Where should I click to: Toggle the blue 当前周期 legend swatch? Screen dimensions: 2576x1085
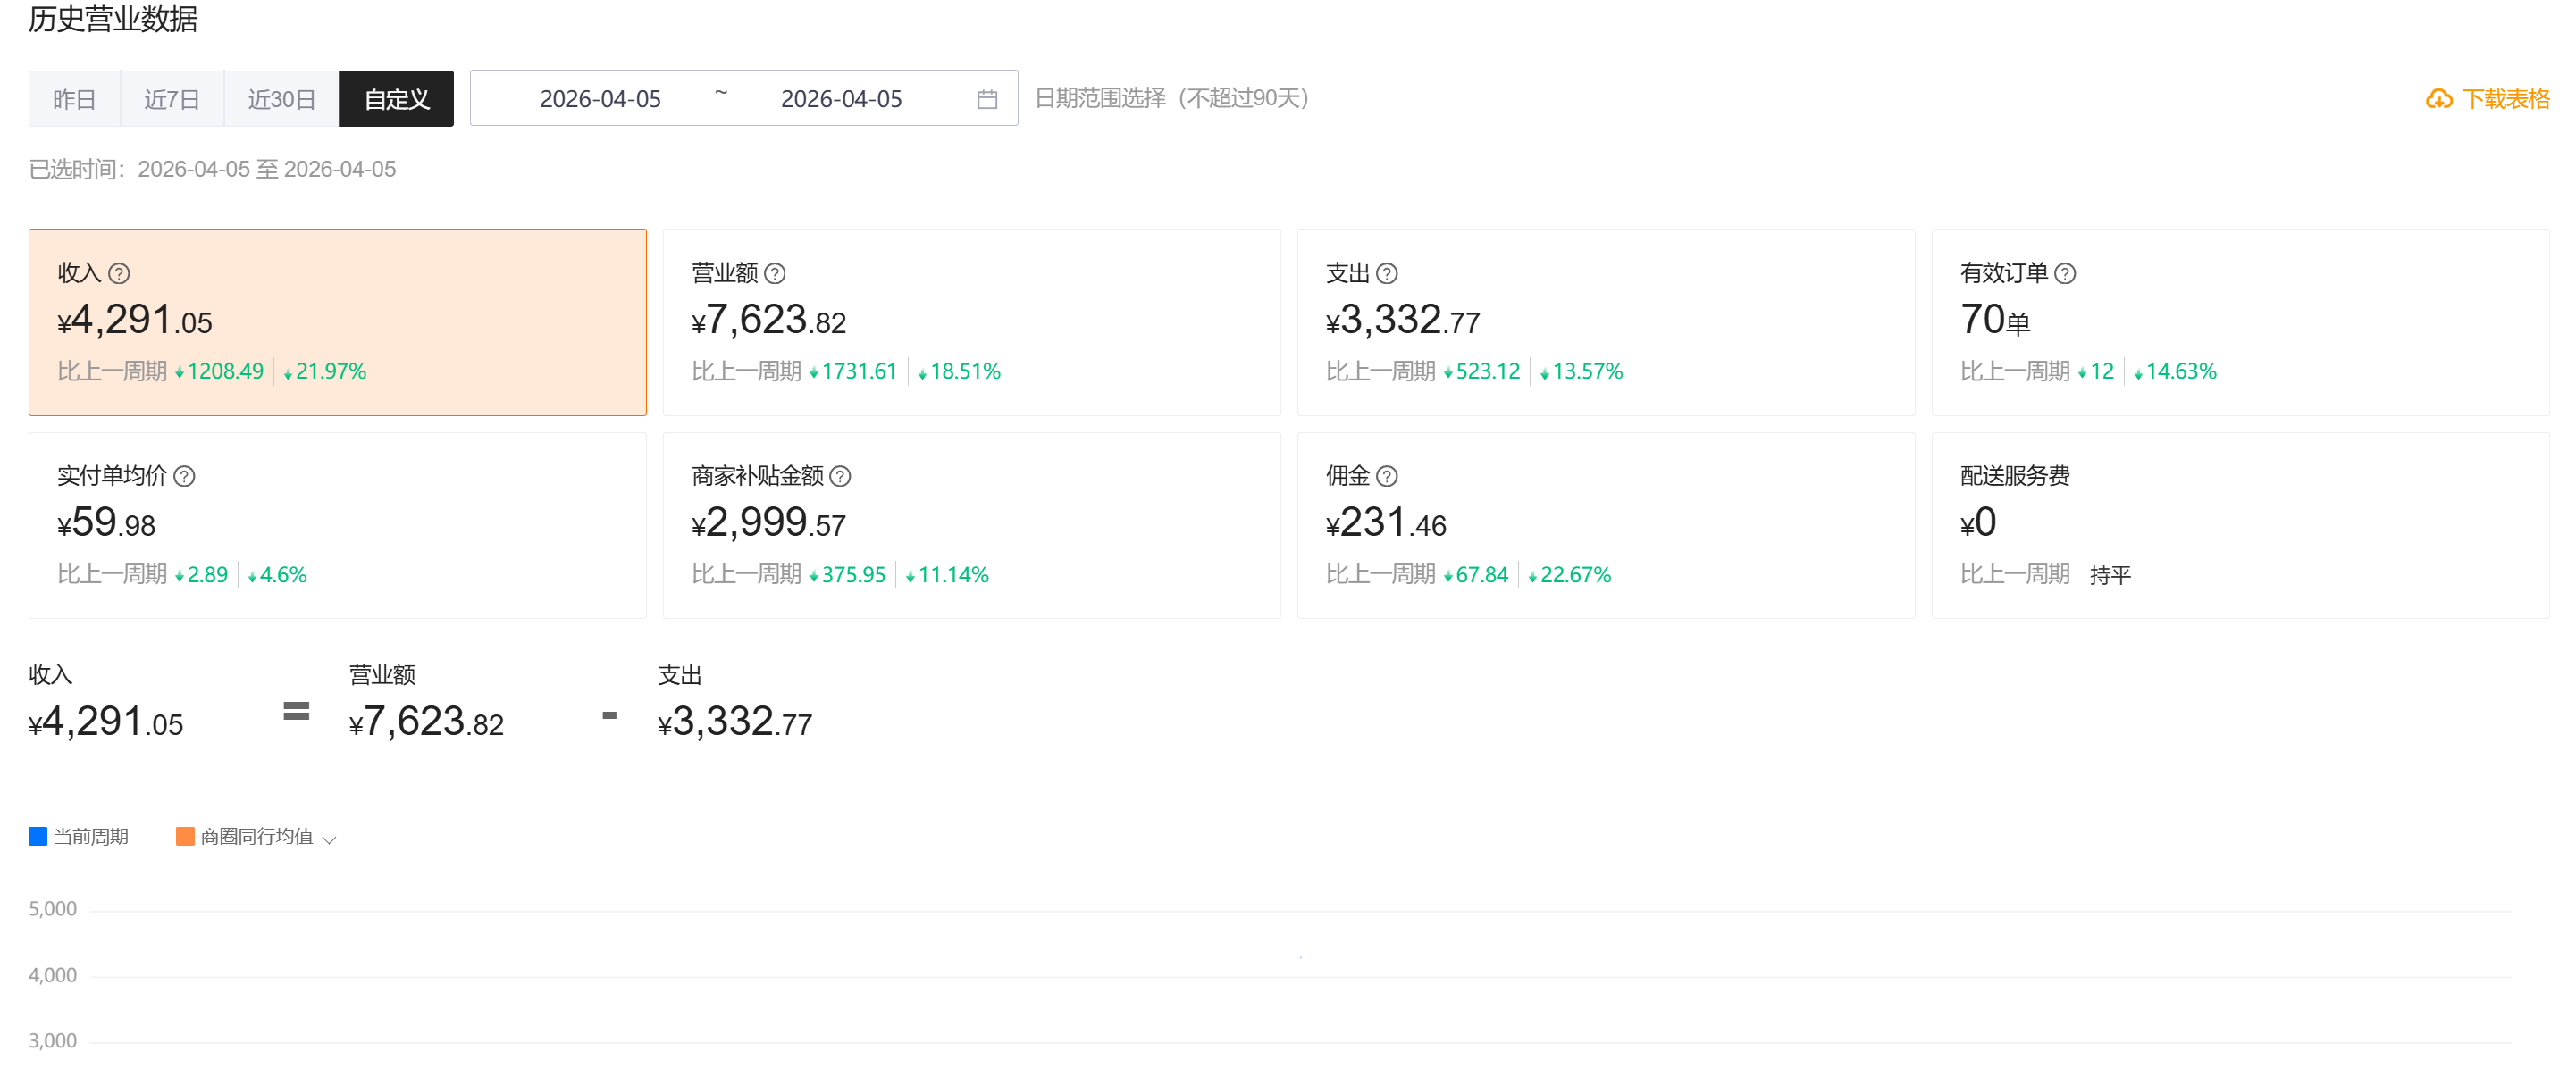point(38,836)
